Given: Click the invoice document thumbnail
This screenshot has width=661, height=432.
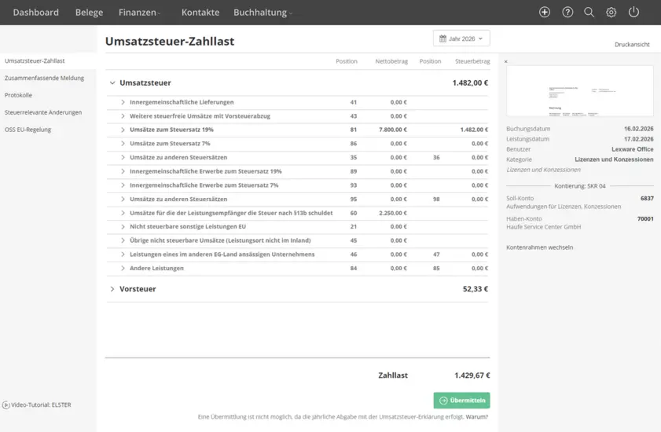Looking at the screenshot, I should coord(579,90).
